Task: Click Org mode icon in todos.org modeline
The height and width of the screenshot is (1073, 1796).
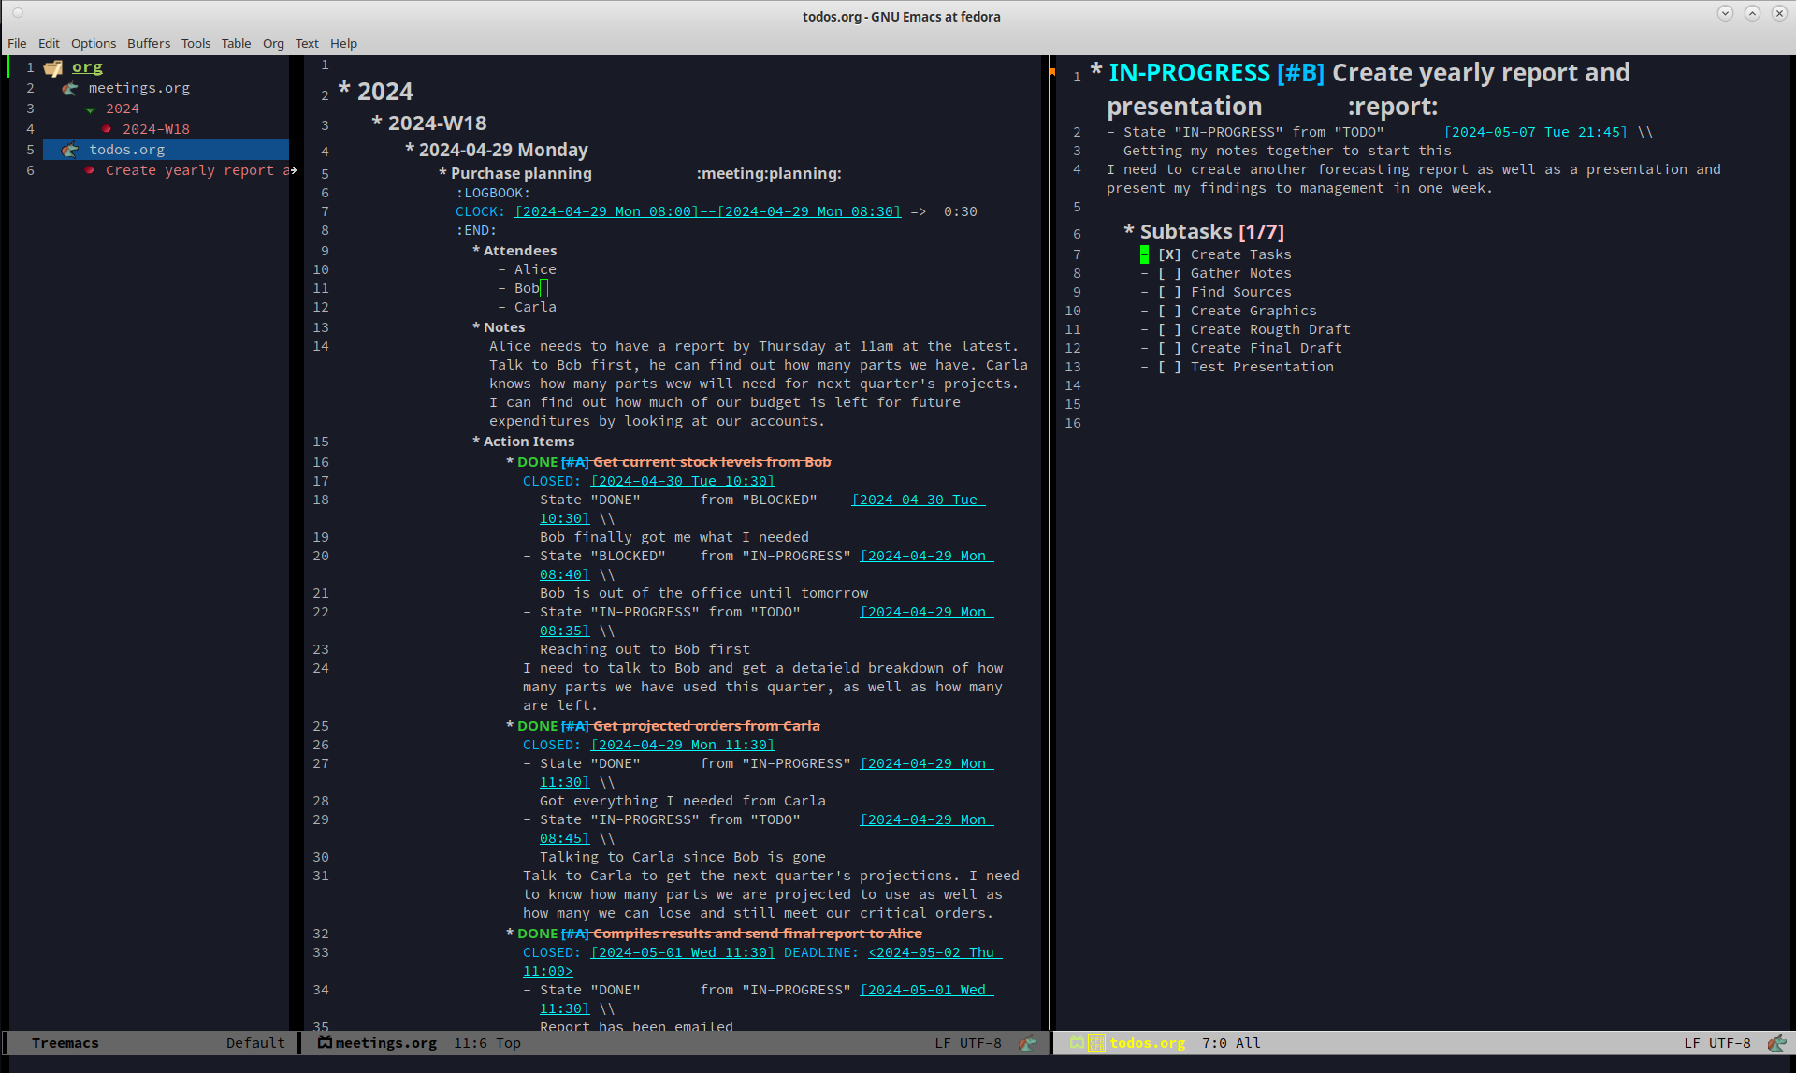Action: coord(1775,1043)
